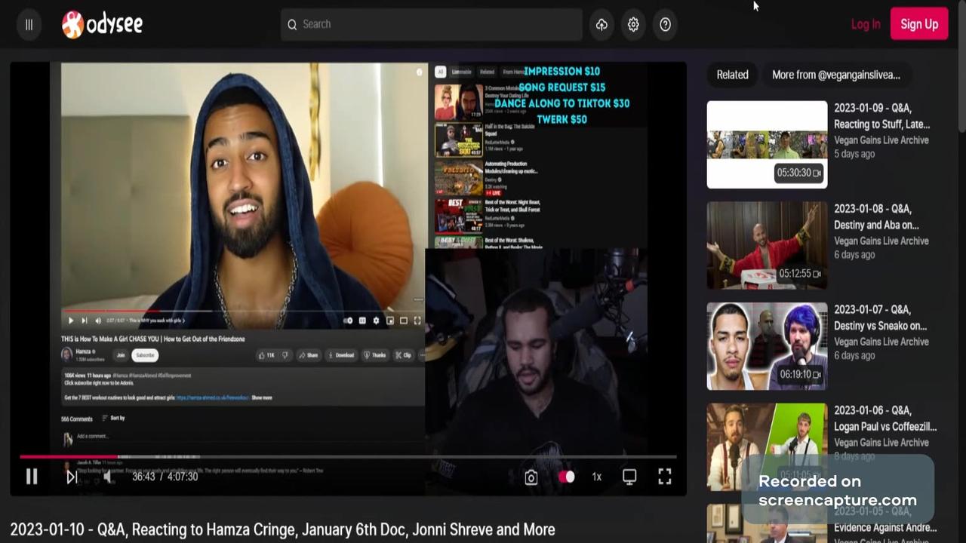966x543 pixels.
Task: Visit the channel name under the 2023-01-09 video
Action: click(881, 140)
